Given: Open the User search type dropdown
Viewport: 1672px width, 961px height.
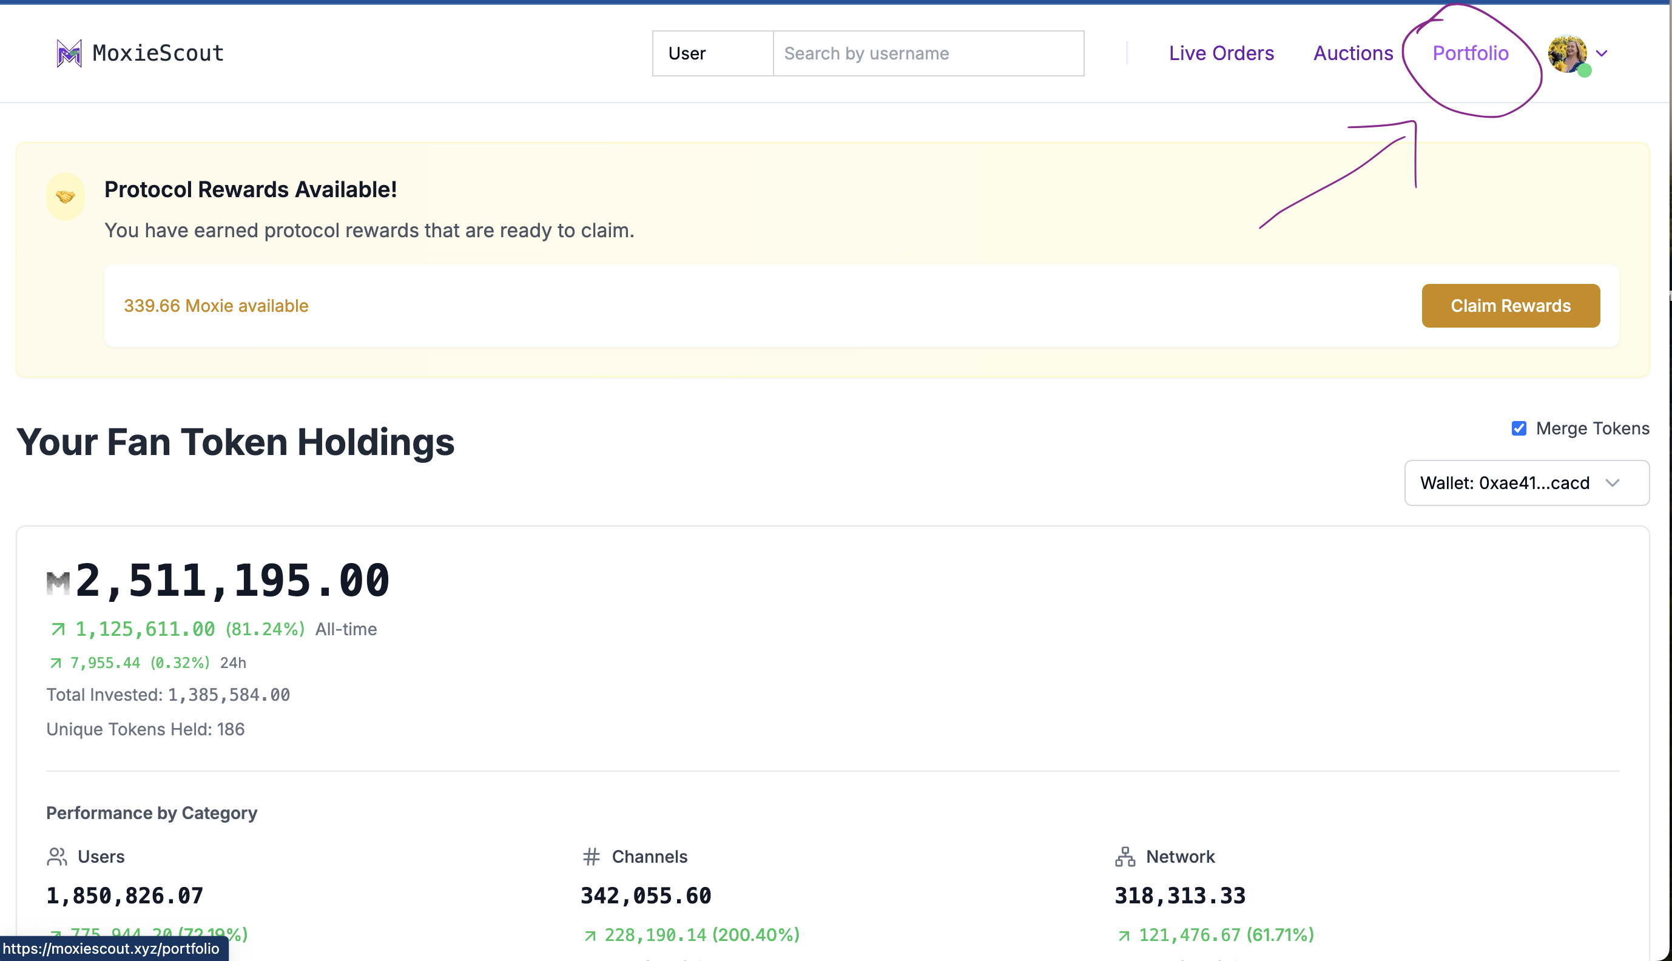Looking at the screenshot, I should tap(713, 53).
